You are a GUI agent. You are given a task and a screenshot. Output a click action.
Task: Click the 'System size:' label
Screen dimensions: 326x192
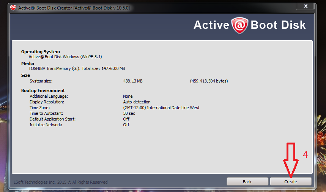tap(41, 81)
